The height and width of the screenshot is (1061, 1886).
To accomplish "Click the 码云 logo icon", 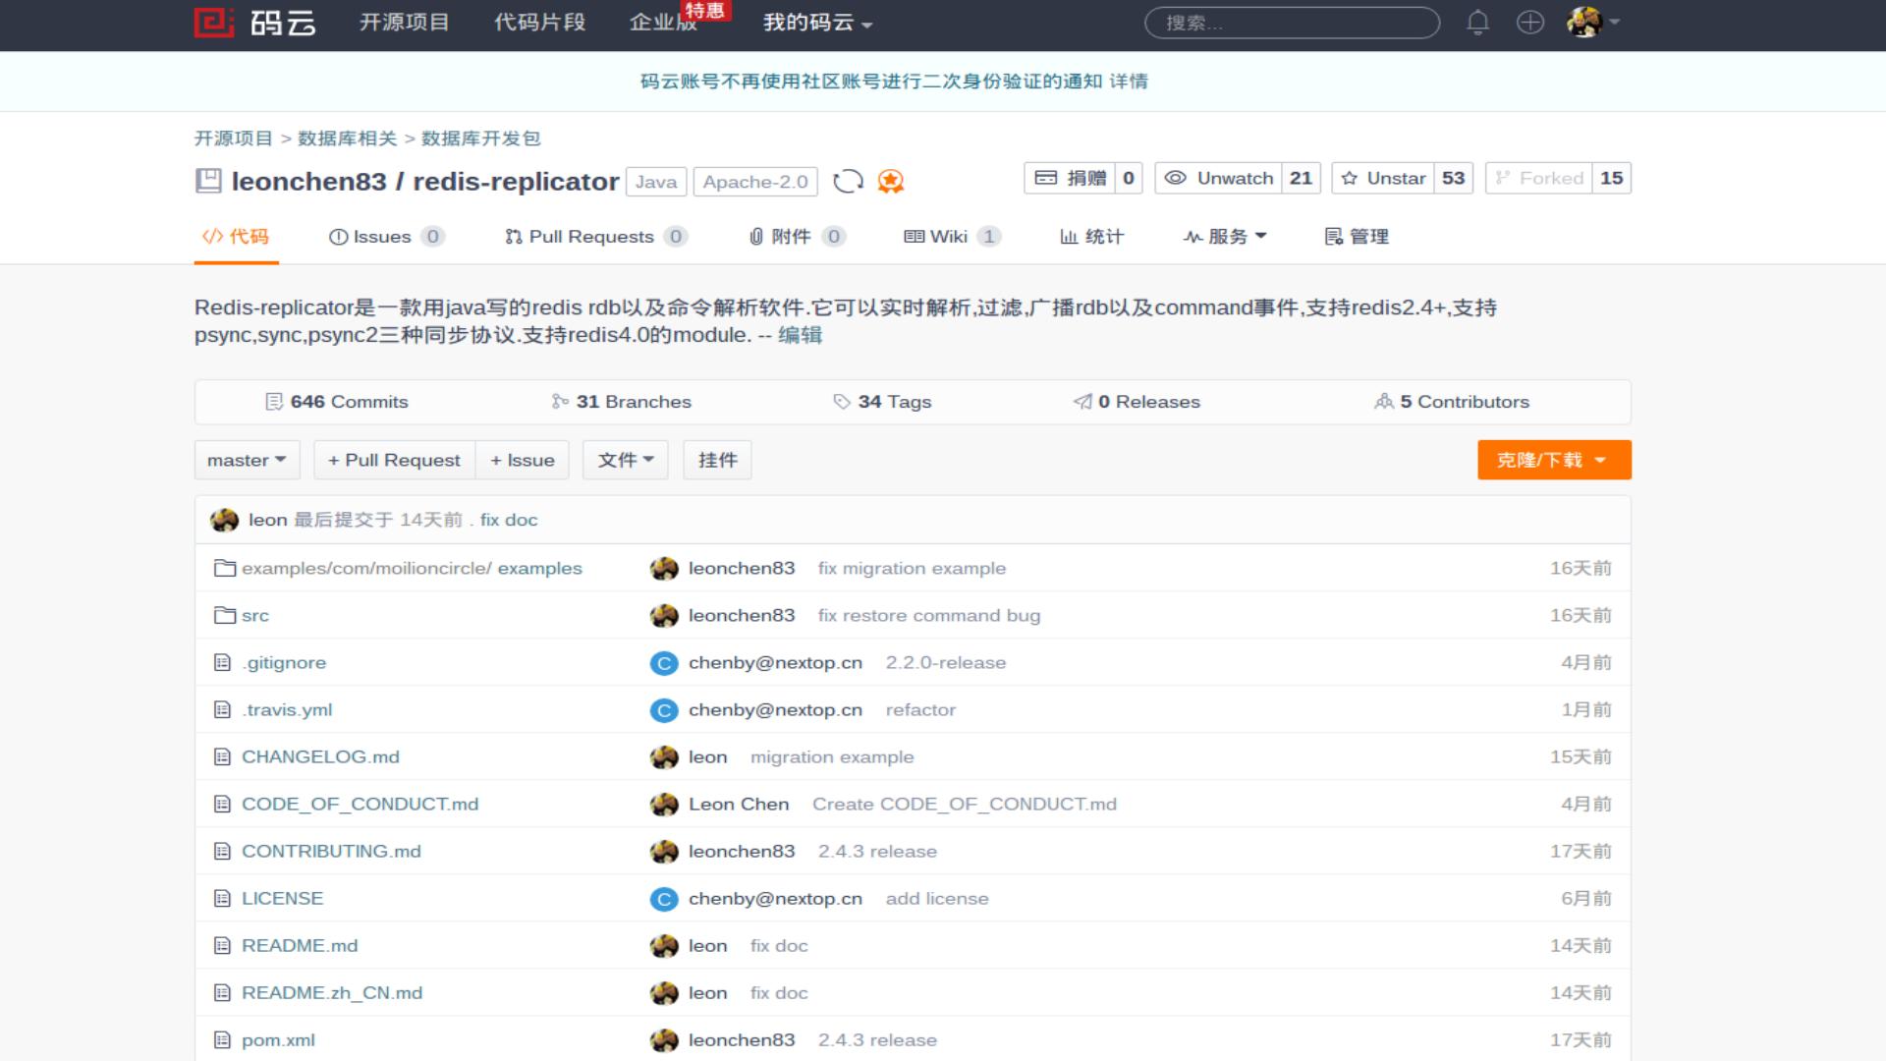I will pyautogui.click(x=214, y=23).
